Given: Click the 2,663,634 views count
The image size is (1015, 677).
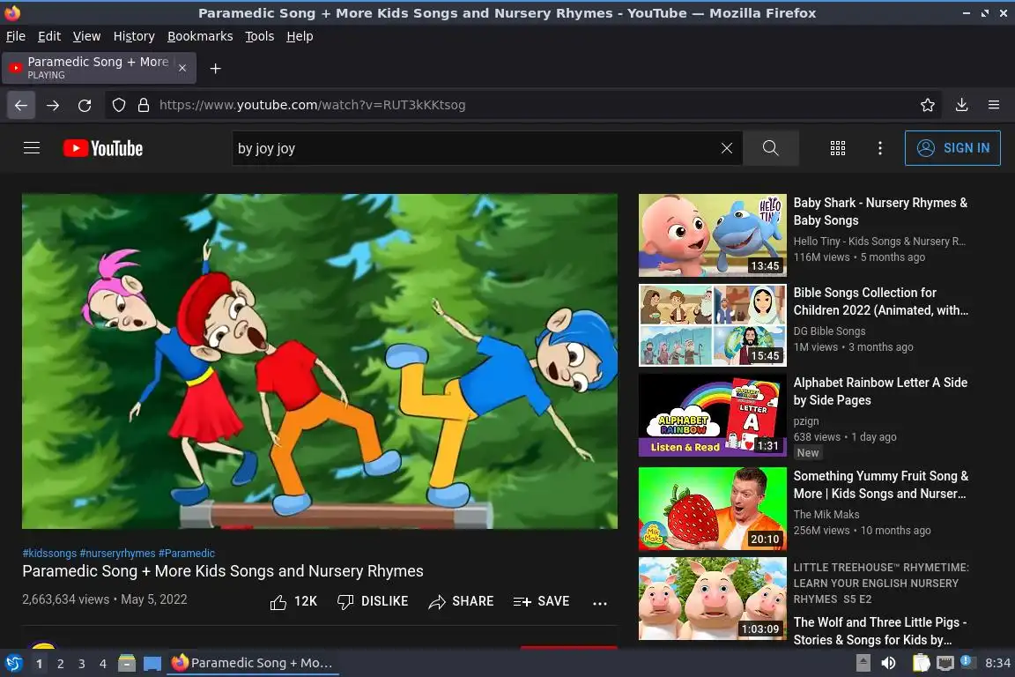Looking at the screenshot, I should point(66,599).
